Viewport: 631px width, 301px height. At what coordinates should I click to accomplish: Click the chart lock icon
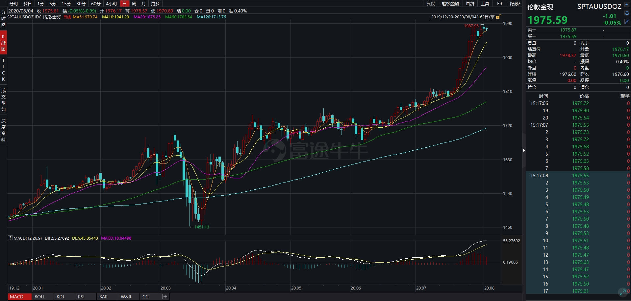(x=498, y=17)
